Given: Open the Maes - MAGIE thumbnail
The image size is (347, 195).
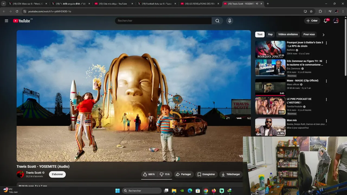Looking at the screenshot, I should tap(270, 87).
